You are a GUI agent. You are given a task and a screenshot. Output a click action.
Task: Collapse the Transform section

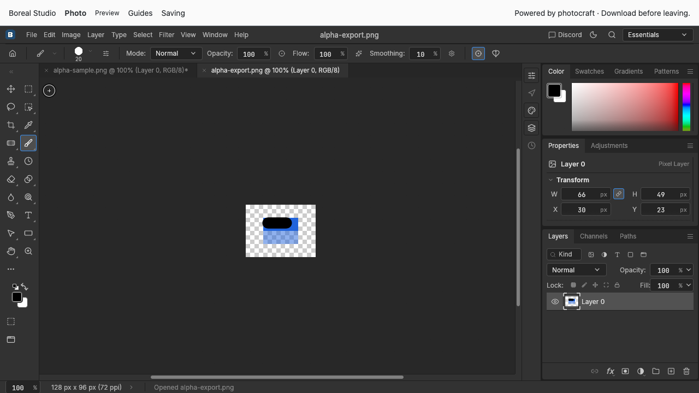(x=550, y=180)
